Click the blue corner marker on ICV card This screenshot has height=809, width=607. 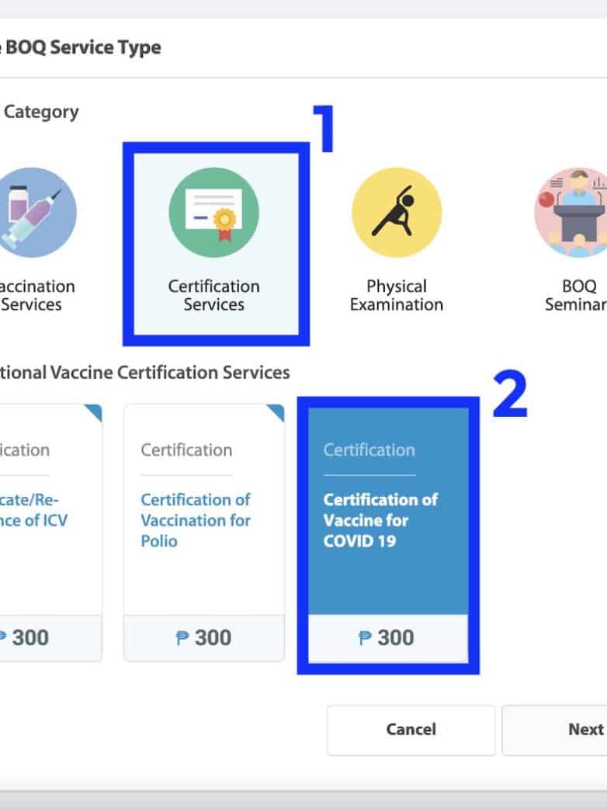pos(94,412)
